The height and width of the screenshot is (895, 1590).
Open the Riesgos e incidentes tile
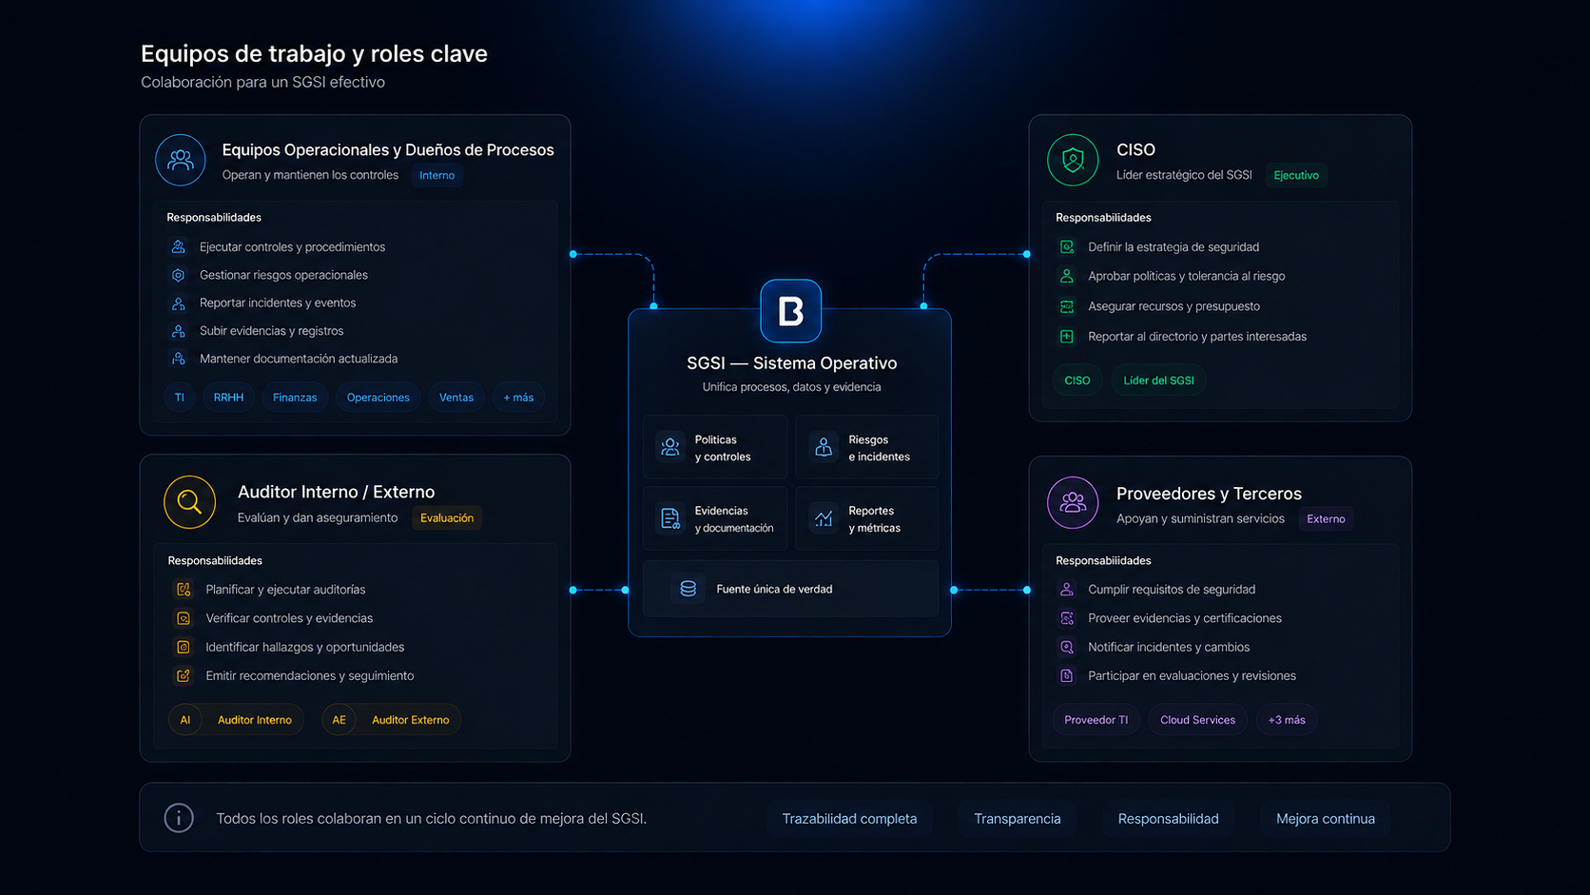coord(867,447)
